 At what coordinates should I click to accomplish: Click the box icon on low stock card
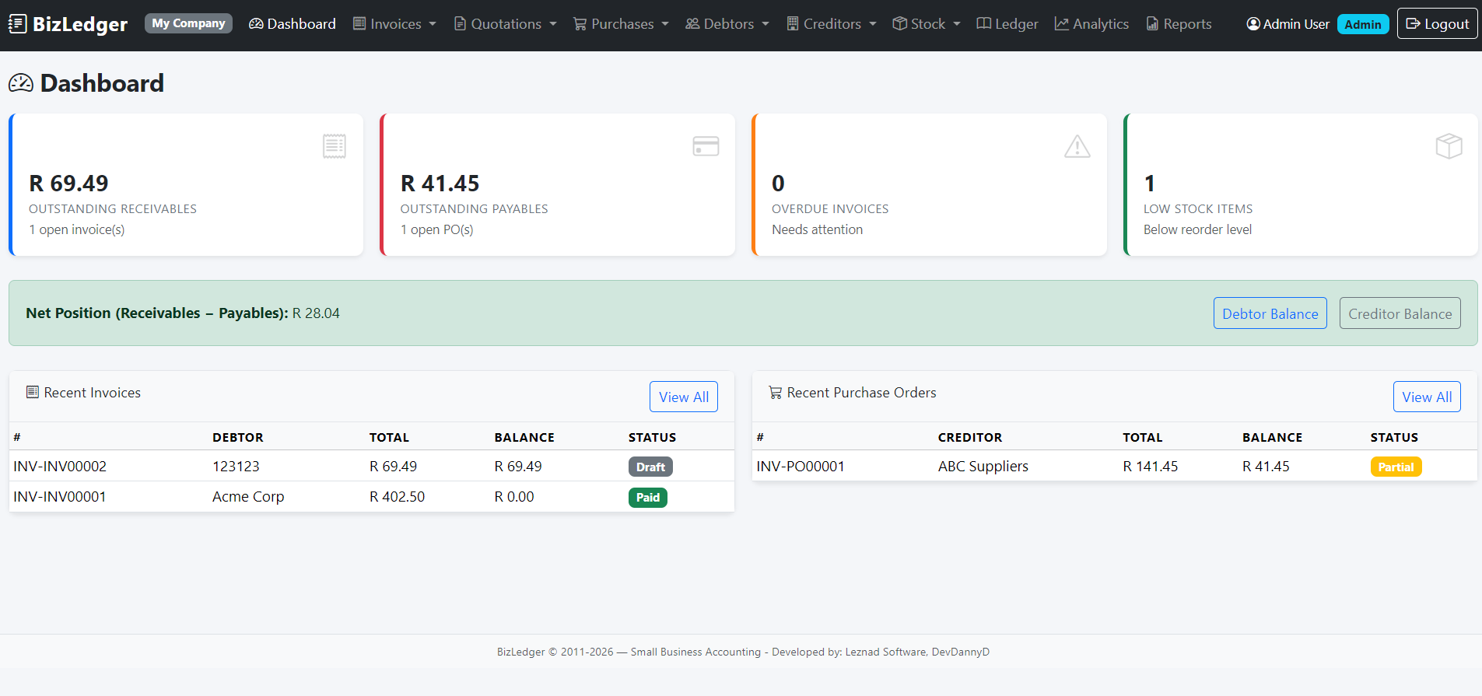click(1449, 146)
